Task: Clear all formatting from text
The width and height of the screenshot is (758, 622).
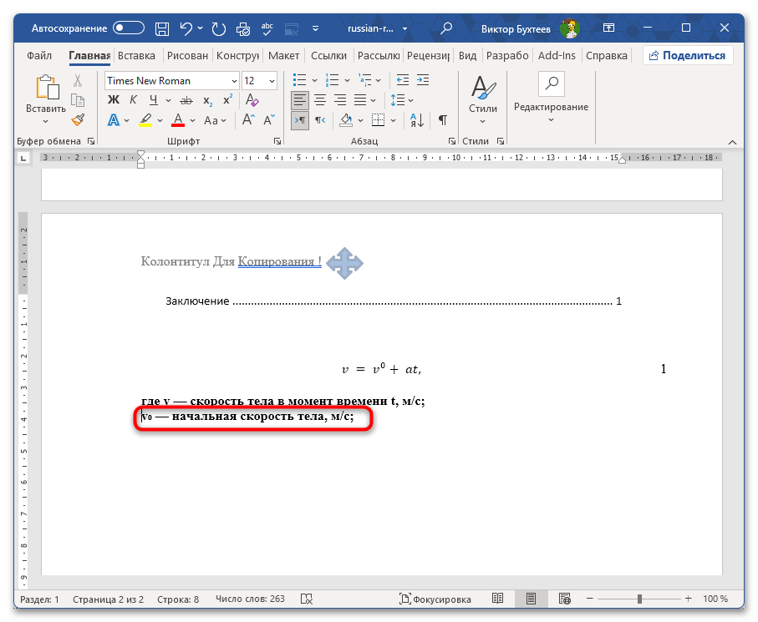Action: point(252,100)
